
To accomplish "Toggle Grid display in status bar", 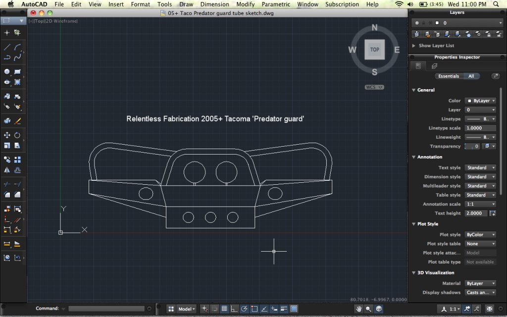I will coord(224,309).
